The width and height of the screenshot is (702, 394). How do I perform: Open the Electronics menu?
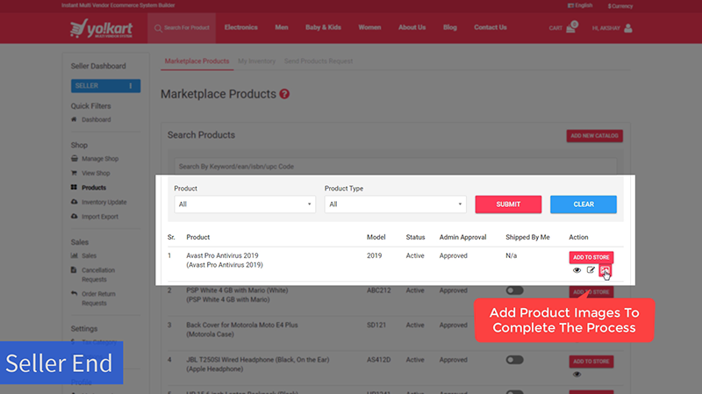pyautogui.click(x=240, y=27)
